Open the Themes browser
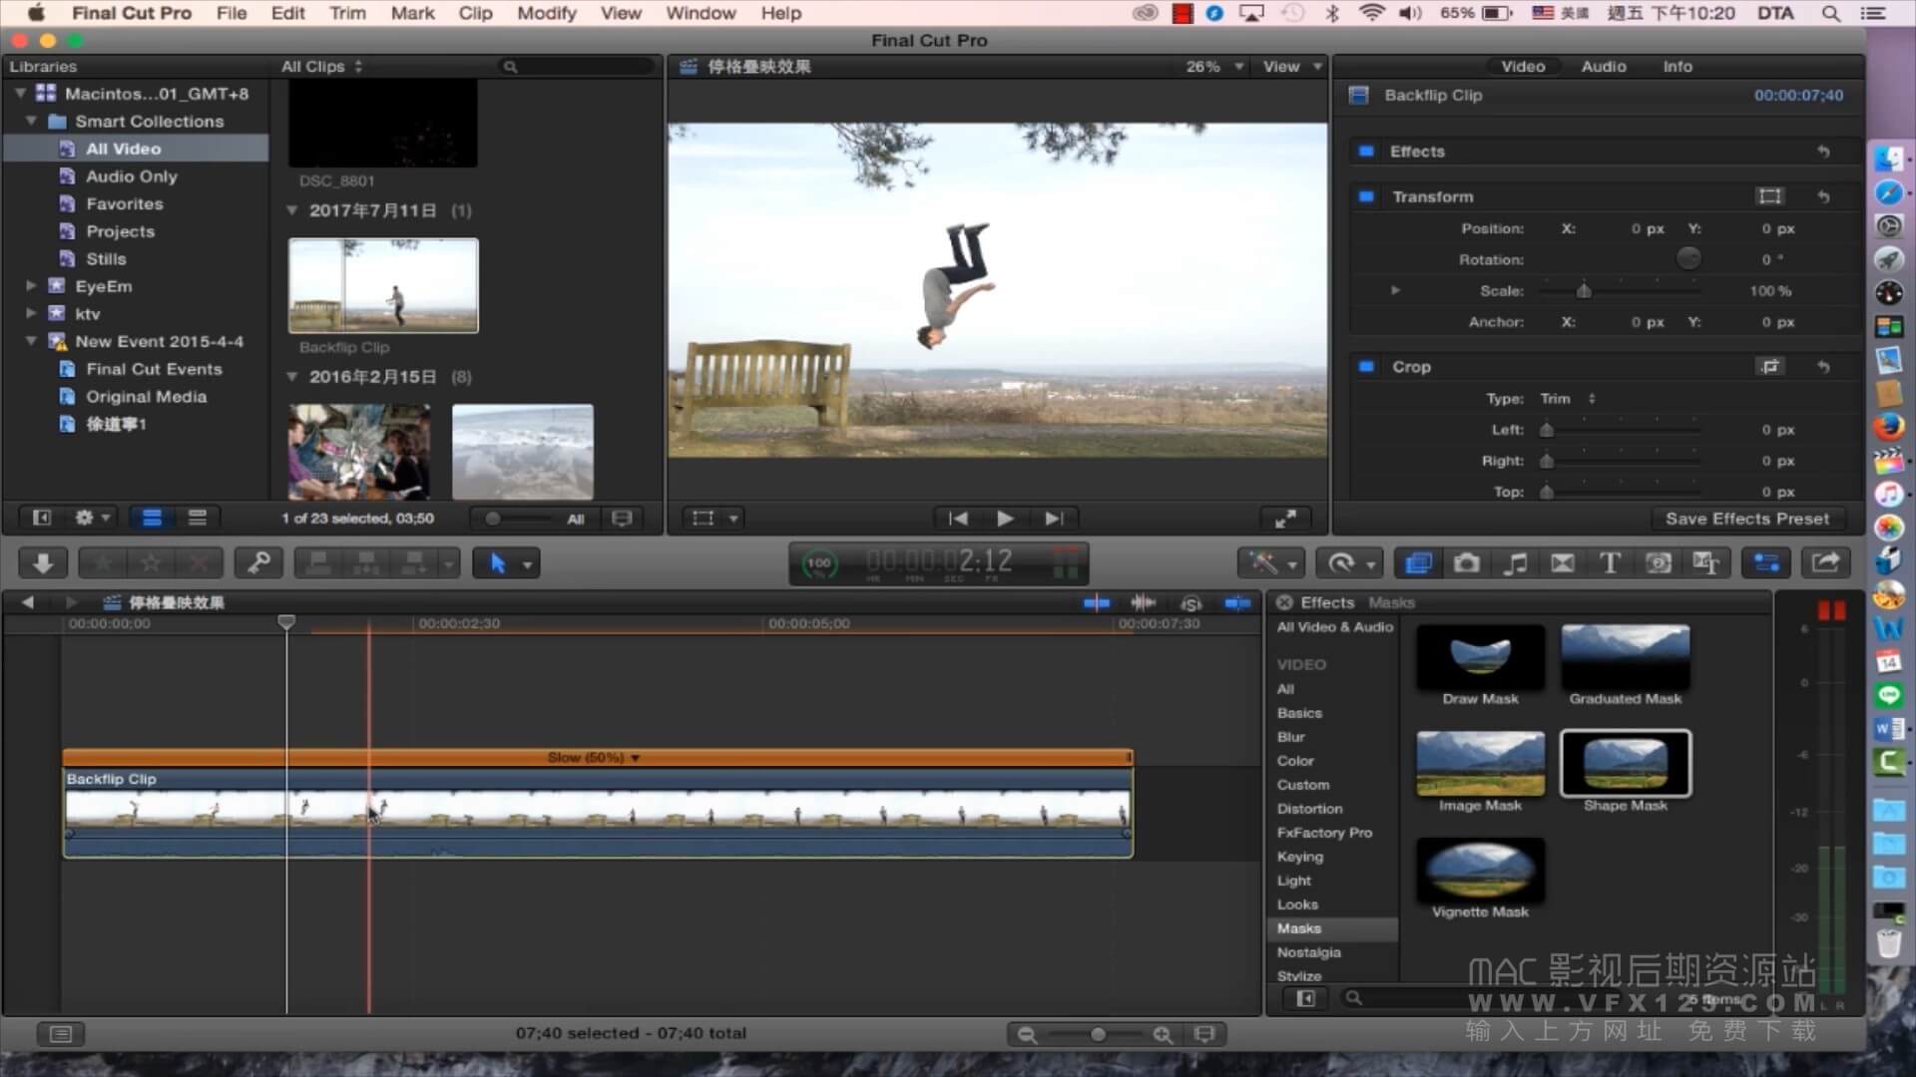The height and width of the screenshot is (1077, 1916). pyautogui.click(x=1706, y=563)
